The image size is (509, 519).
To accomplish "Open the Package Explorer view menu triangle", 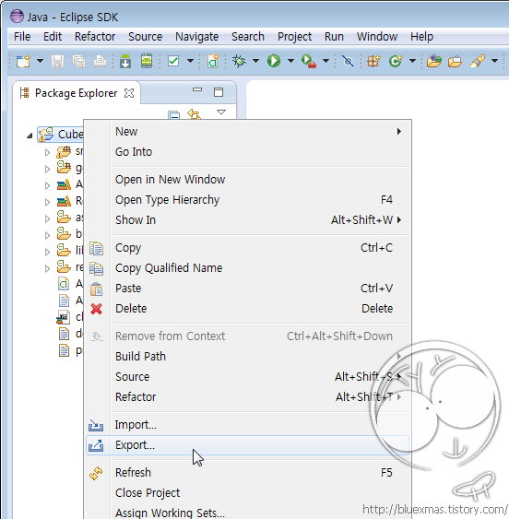I will [221, 112].
